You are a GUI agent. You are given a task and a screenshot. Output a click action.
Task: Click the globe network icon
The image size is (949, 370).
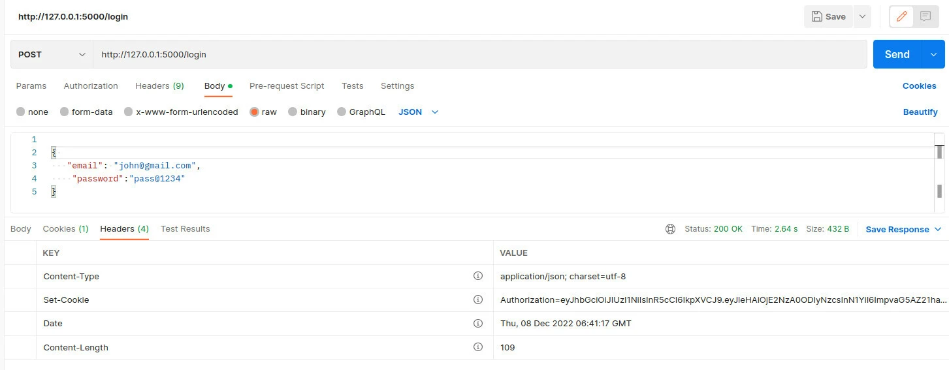(x=670, y=229)
